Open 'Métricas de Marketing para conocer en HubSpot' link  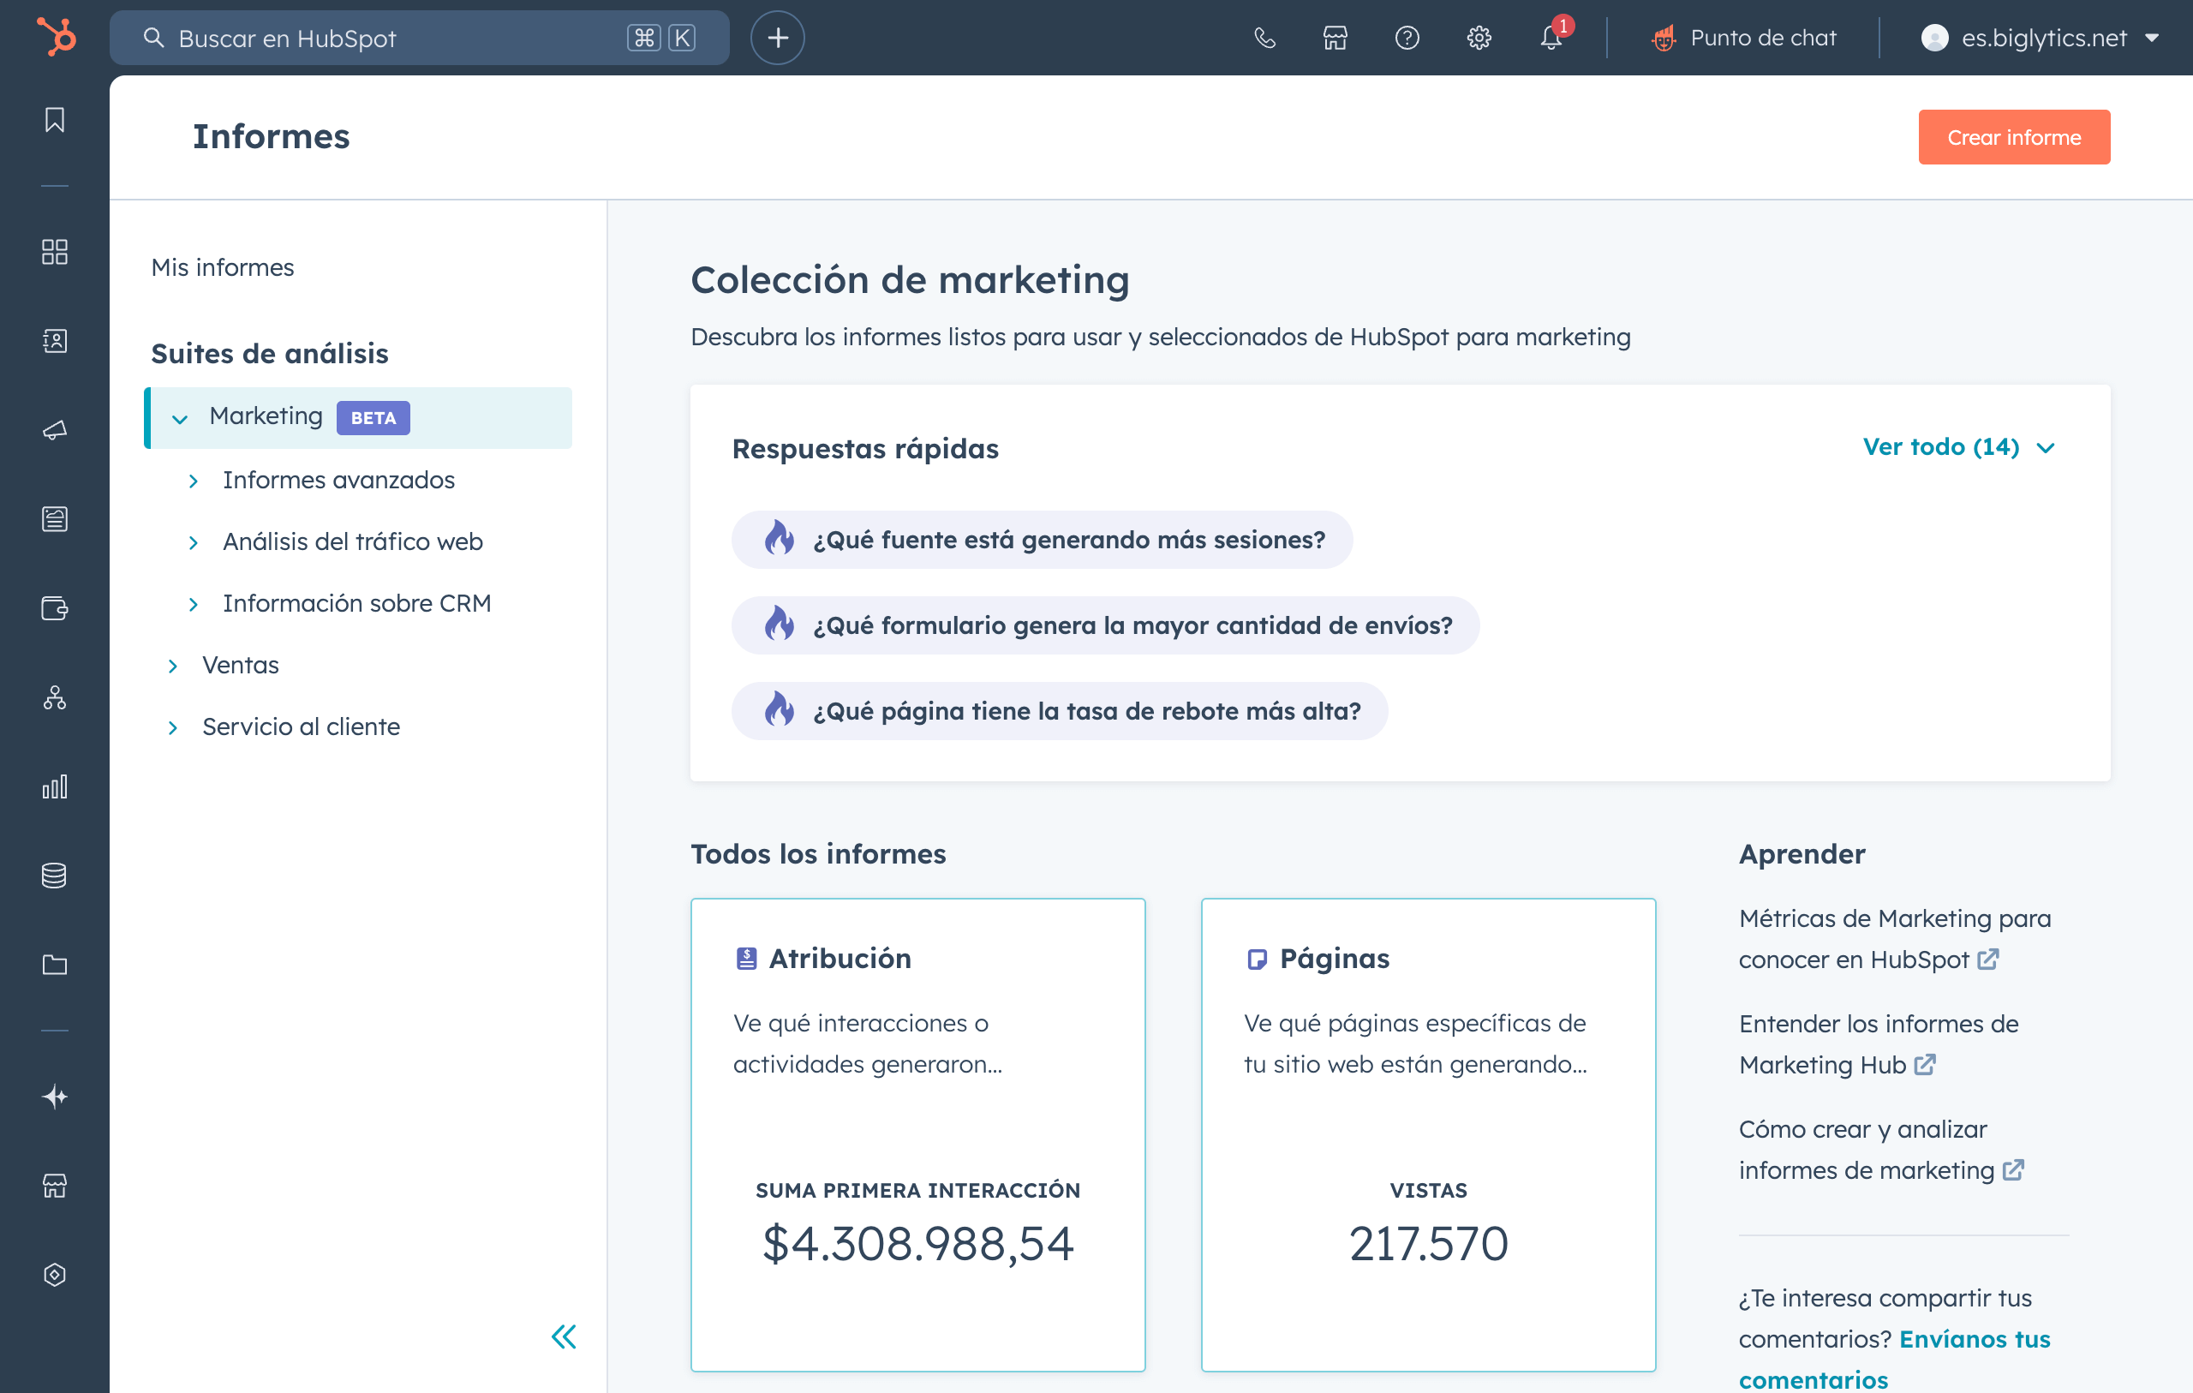tap(1894, 938)
